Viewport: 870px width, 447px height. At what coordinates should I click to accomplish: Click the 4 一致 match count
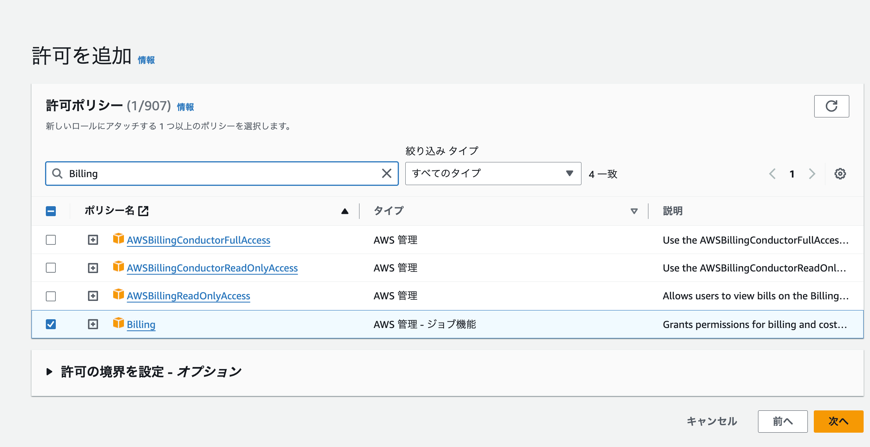[603, 174]
